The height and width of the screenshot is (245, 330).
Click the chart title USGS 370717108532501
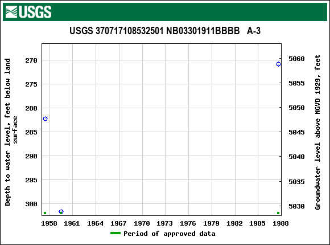coord(165,31)
